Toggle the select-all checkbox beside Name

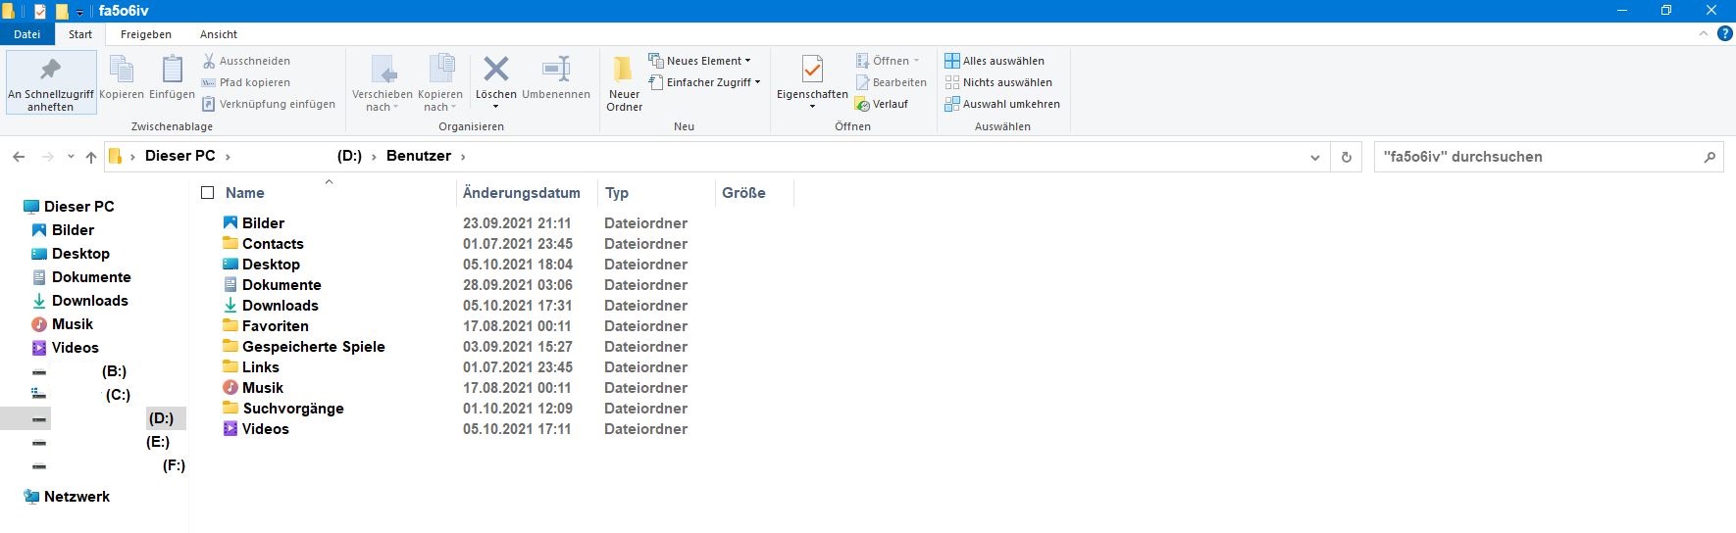click(207, 193)
